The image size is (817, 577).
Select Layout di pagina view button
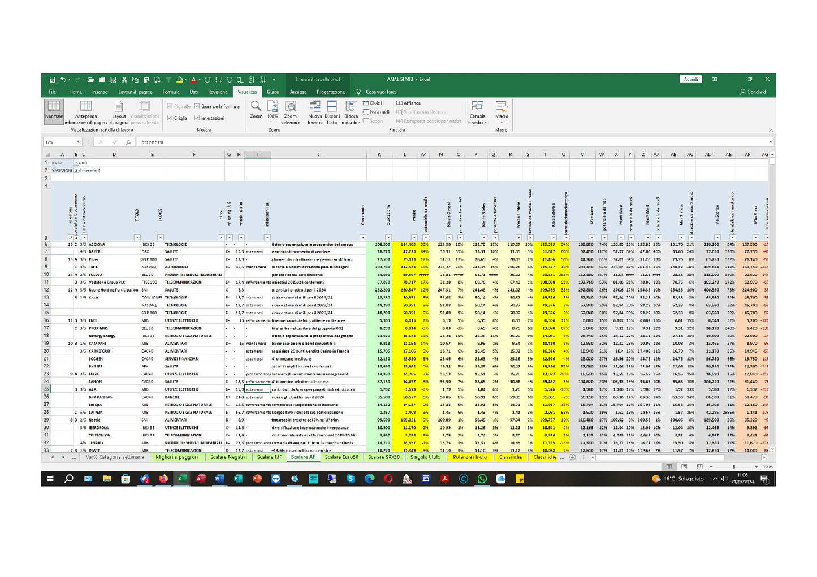coord(119,112)
